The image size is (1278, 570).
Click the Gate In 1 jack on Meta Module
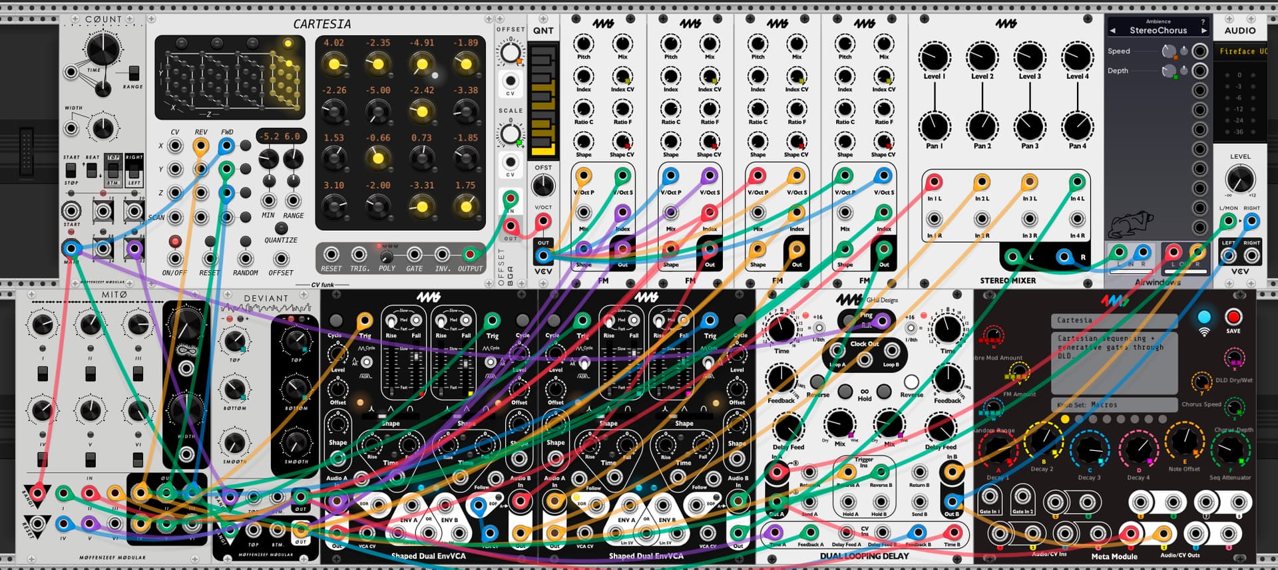pyautogui.click(x=988, y=496)
